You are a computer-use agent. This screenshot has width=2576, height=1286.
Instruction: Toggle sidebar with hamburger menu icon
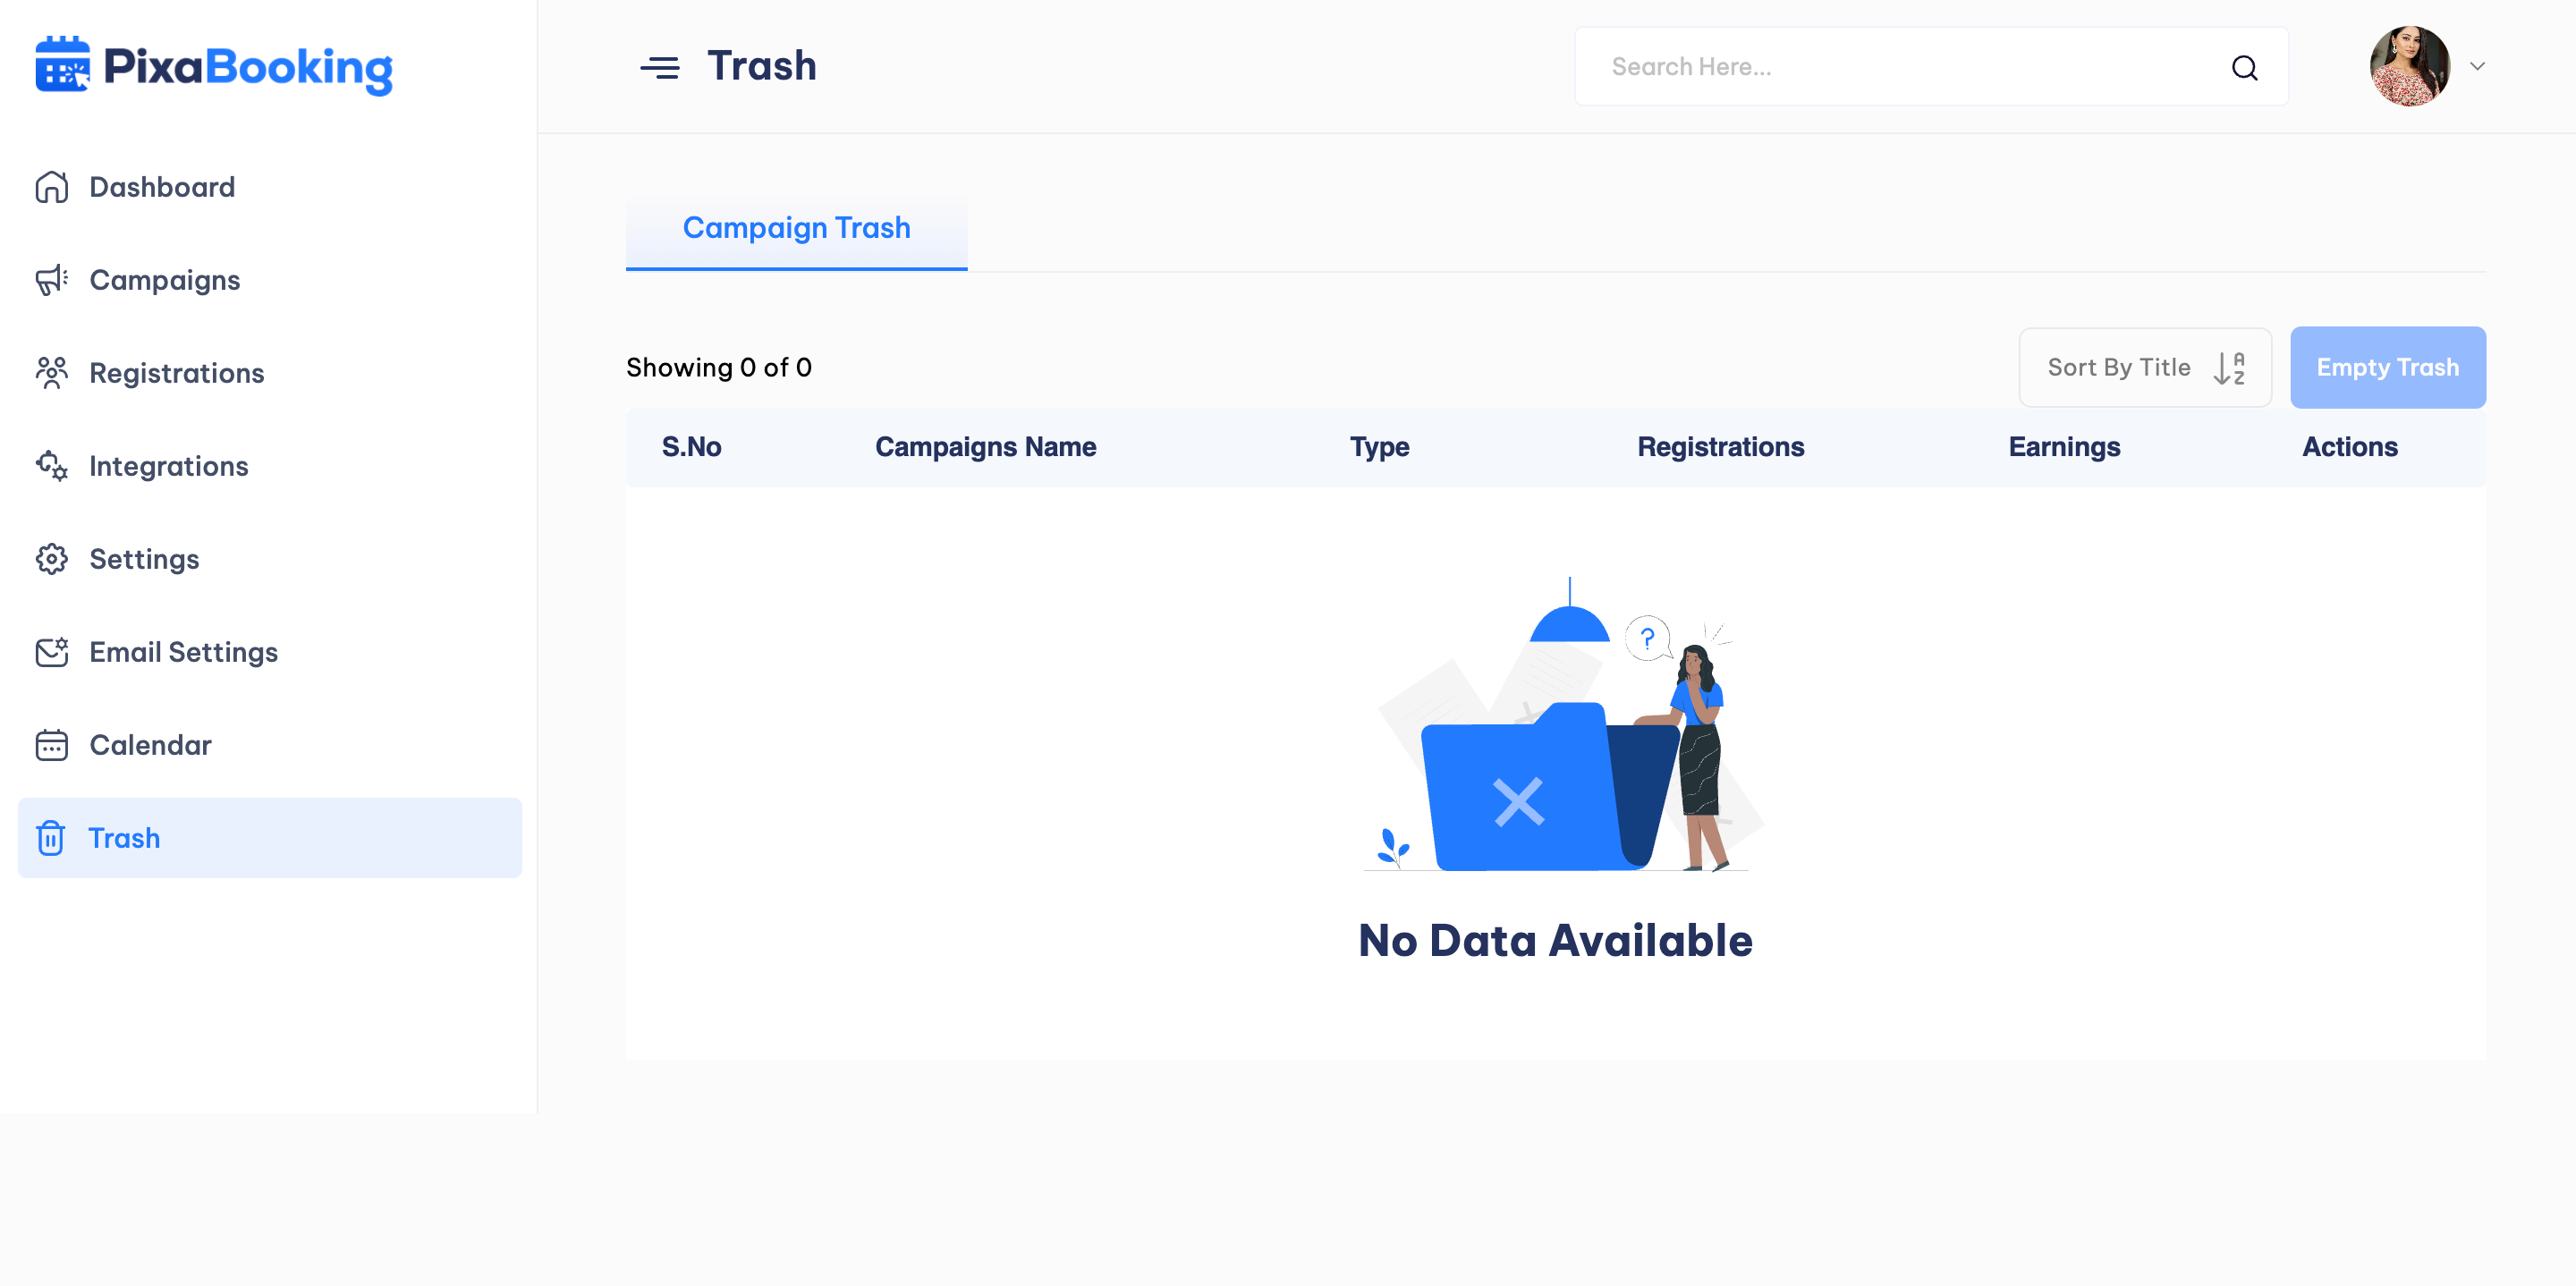coord(660,67)
